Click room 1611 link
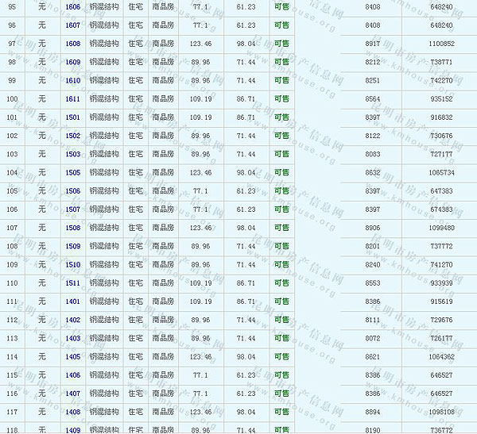 pos(72,99)
